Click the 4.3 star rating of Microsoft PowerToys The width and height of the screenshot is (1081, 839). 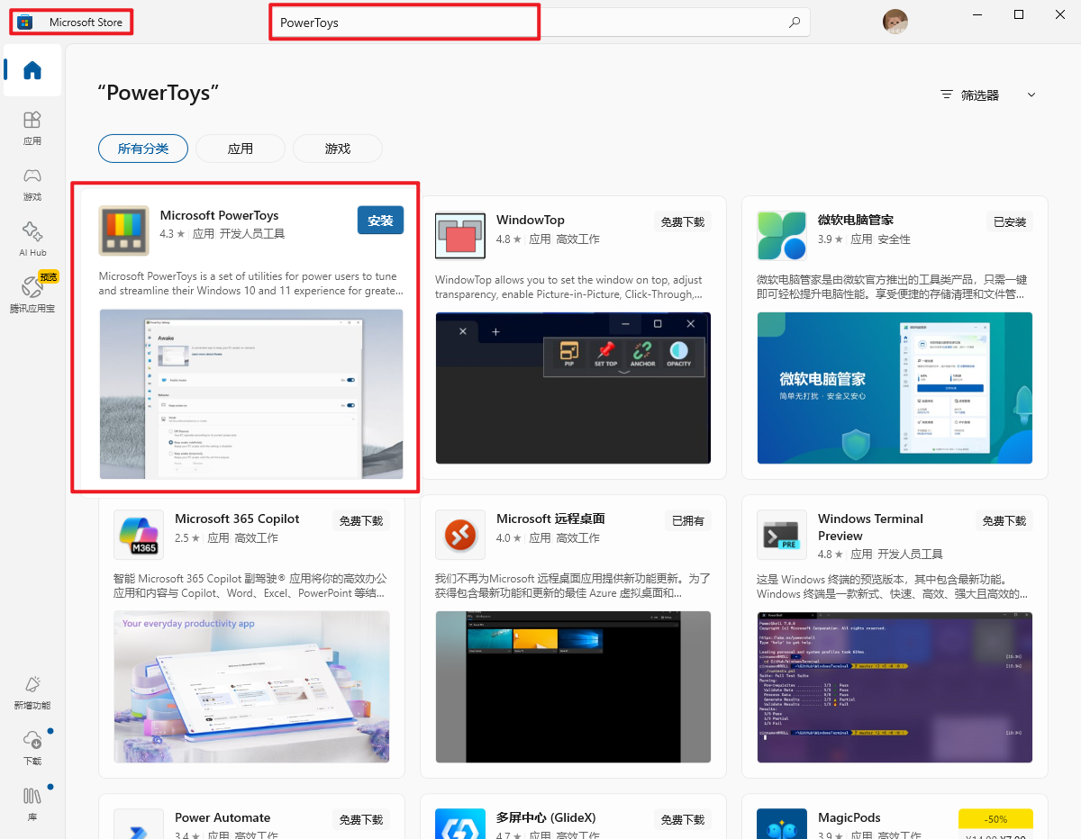pyautogui.click(x=172, y=233)
